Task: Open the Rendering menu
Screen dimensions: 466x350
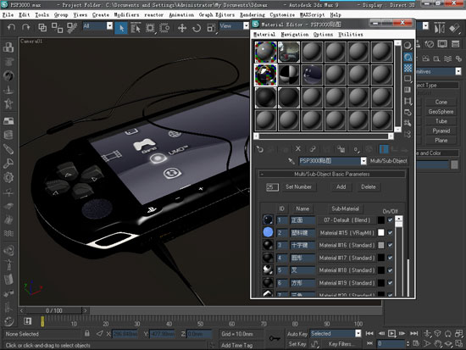Action: click(252, 15)
